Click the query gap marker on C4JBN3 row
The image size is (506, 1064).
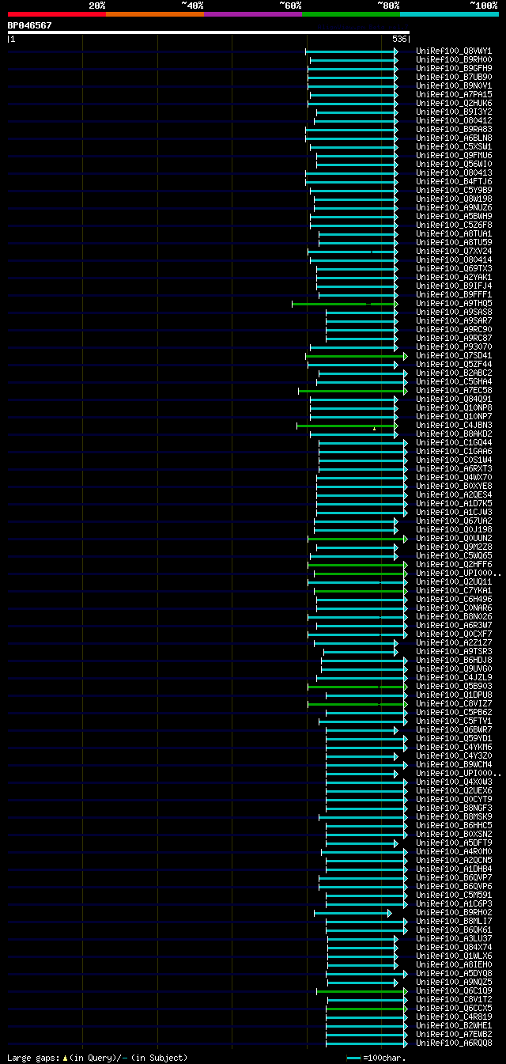pos(374,428)
